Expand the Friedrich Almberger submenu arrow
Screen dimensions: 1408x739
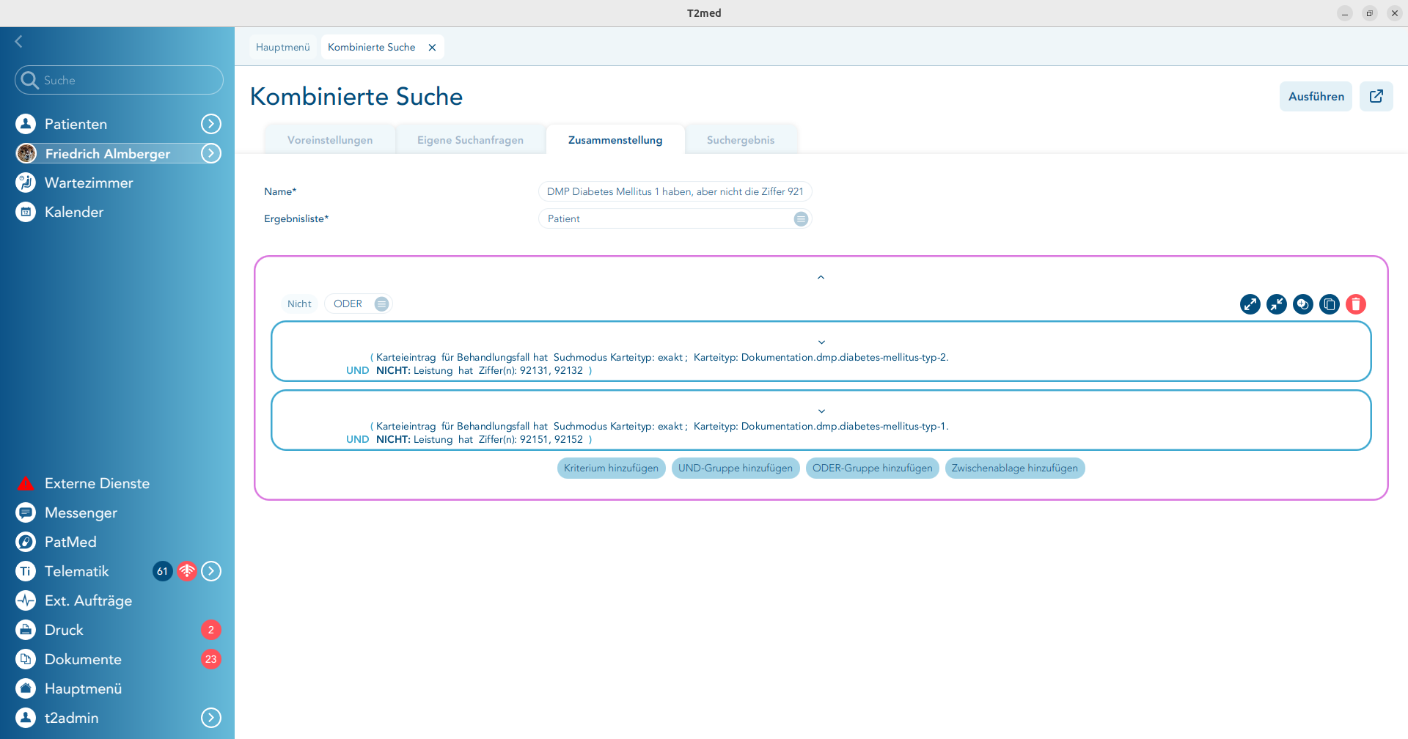coord(211,153)
